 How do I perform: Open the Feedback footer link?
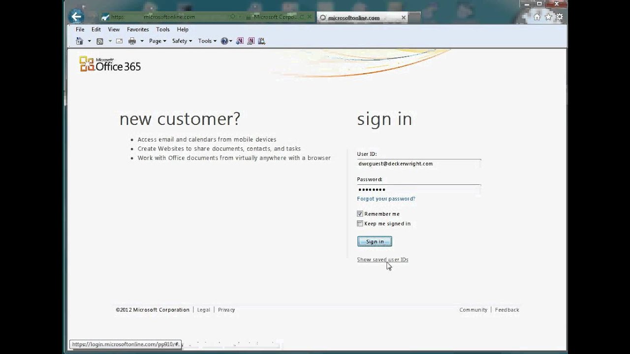[507, 310]
